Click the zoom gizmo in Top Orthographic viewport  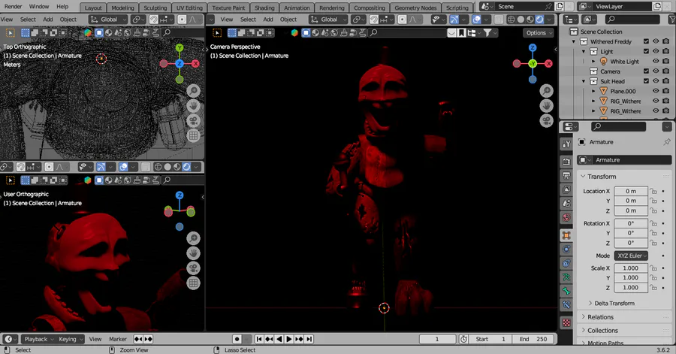193,90
